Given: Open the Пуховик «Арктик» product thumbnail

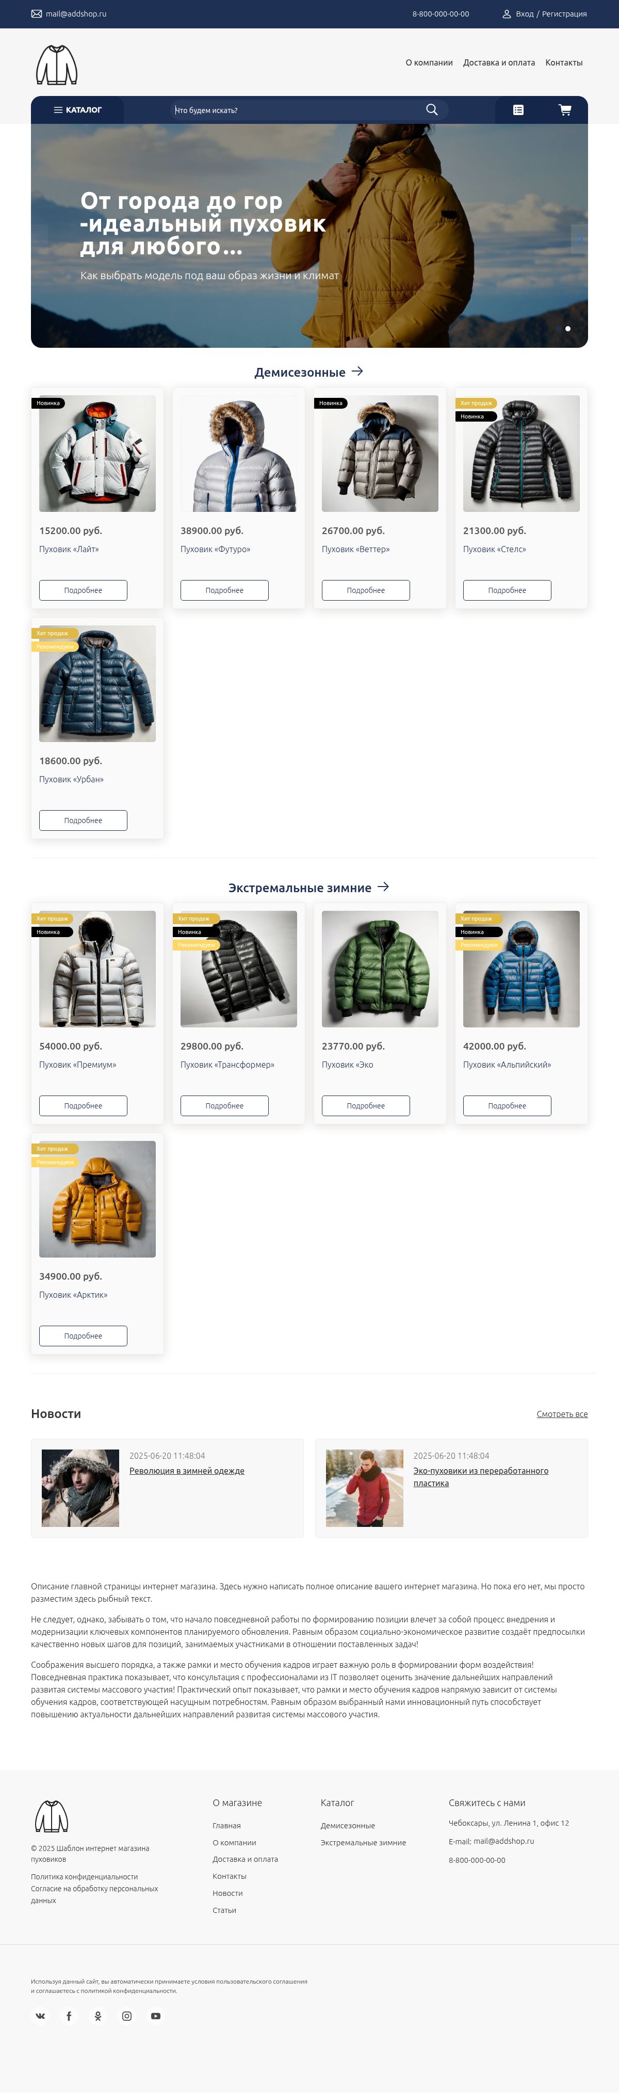Looking at the screenshot, I should [x=97, y=1199].
